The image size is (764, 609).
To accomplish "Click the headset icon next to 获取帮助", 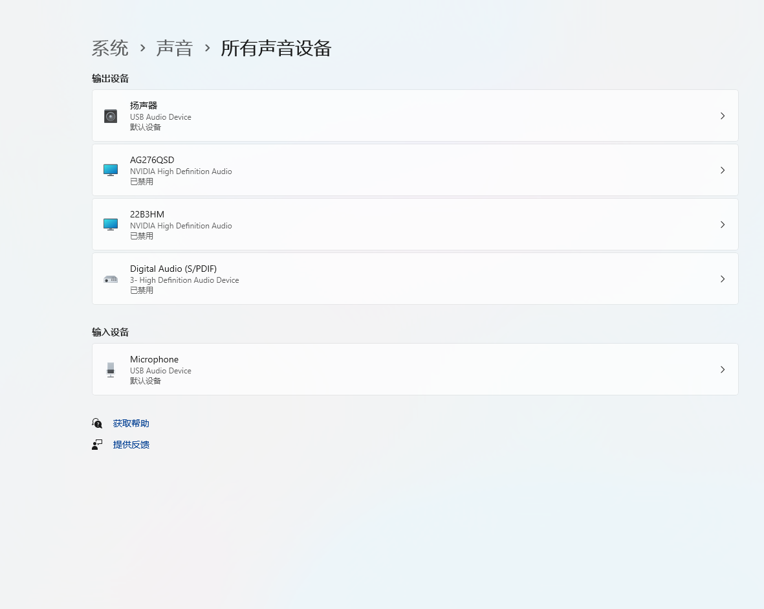I will click(97, 423).
